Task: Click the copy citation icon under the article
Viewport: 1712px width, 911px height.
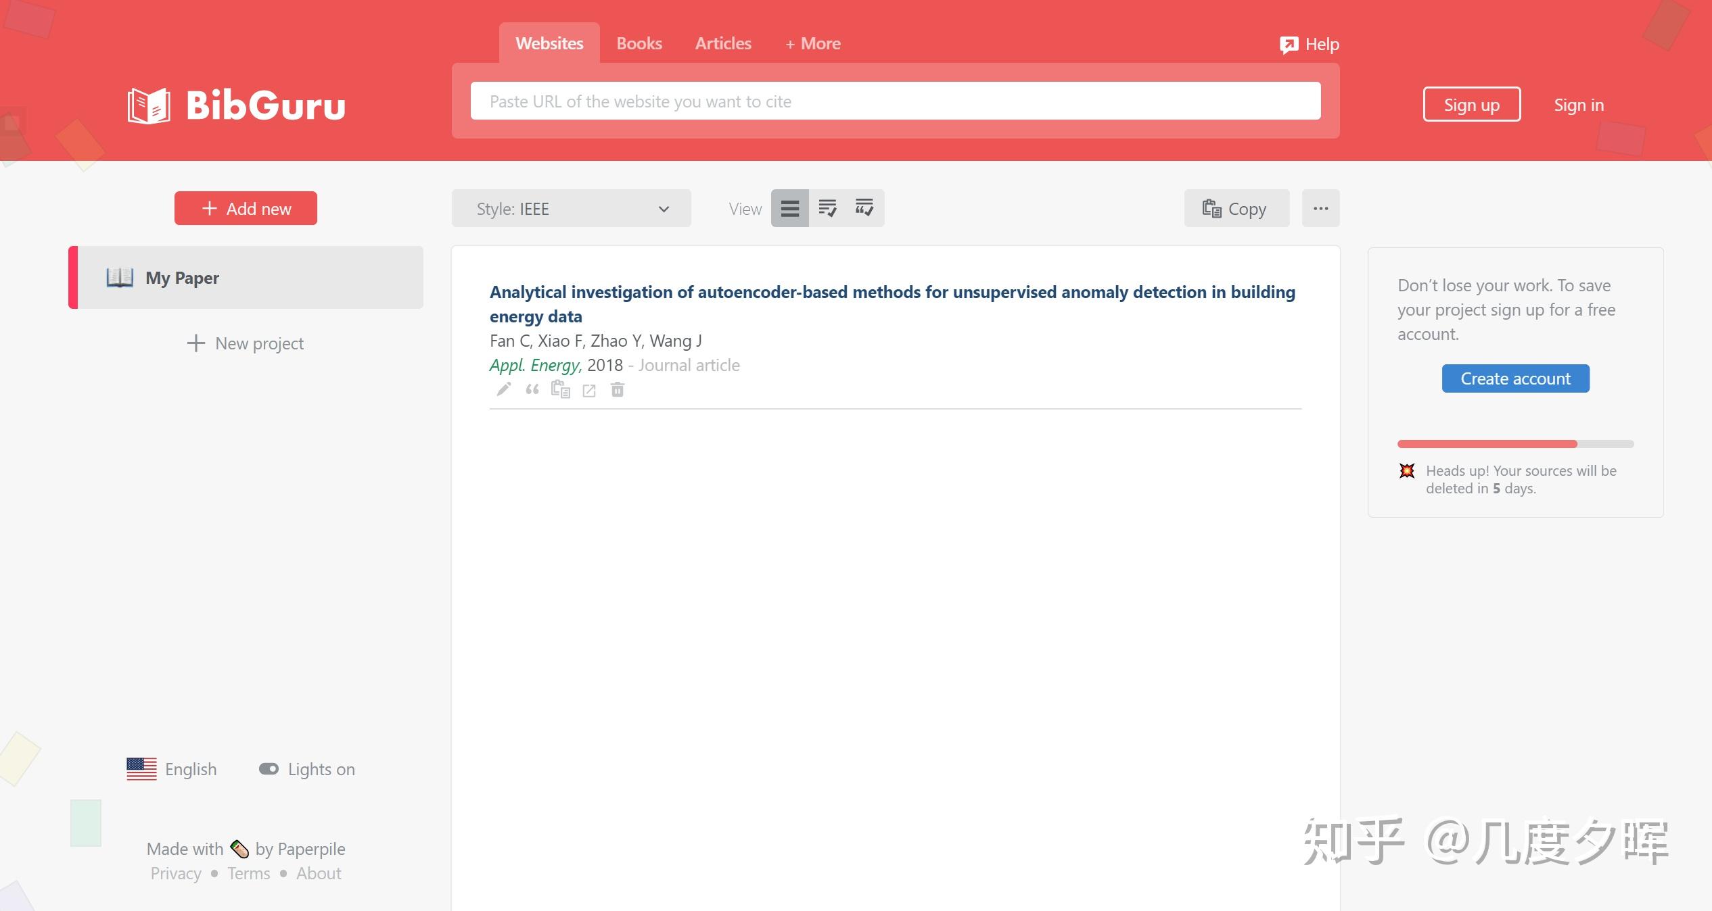Action: [x=561, y=389]
